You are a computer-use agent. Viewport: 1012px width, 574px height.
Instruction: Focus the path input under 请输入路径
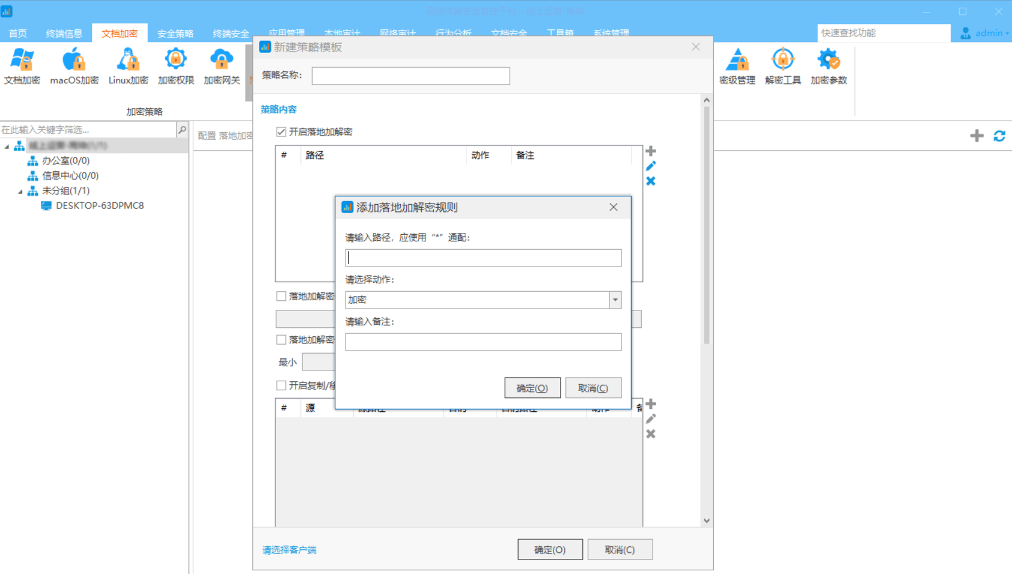pos(483,258)
